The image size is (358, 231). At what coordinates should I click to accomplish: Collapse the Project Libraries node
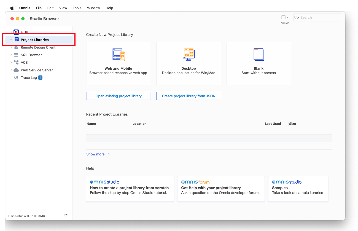click(11, 40)
